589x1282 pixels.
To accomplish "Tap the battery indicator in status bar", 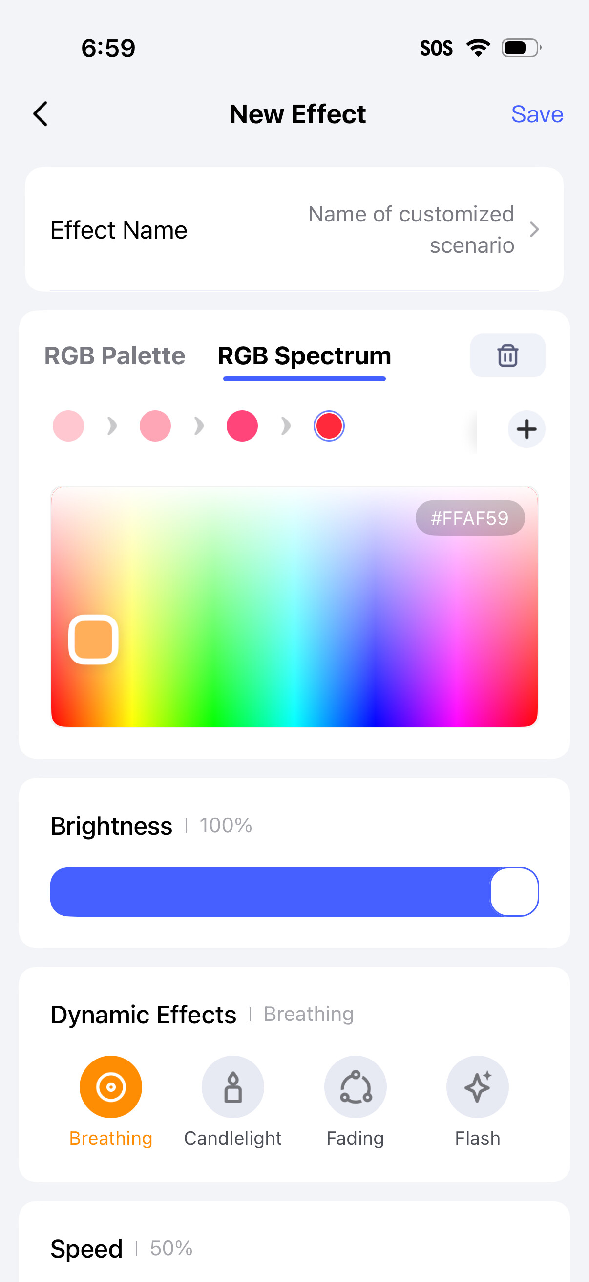I will tap(521, 48).
